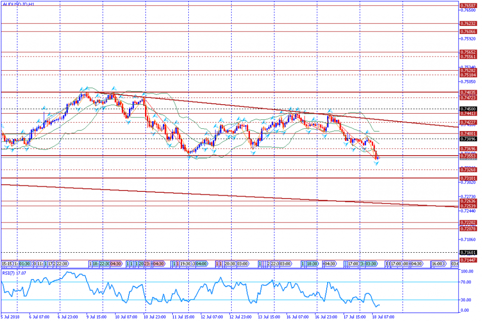
Task: Click the 0.76232 price level label
Action: (x=468, y=24)
